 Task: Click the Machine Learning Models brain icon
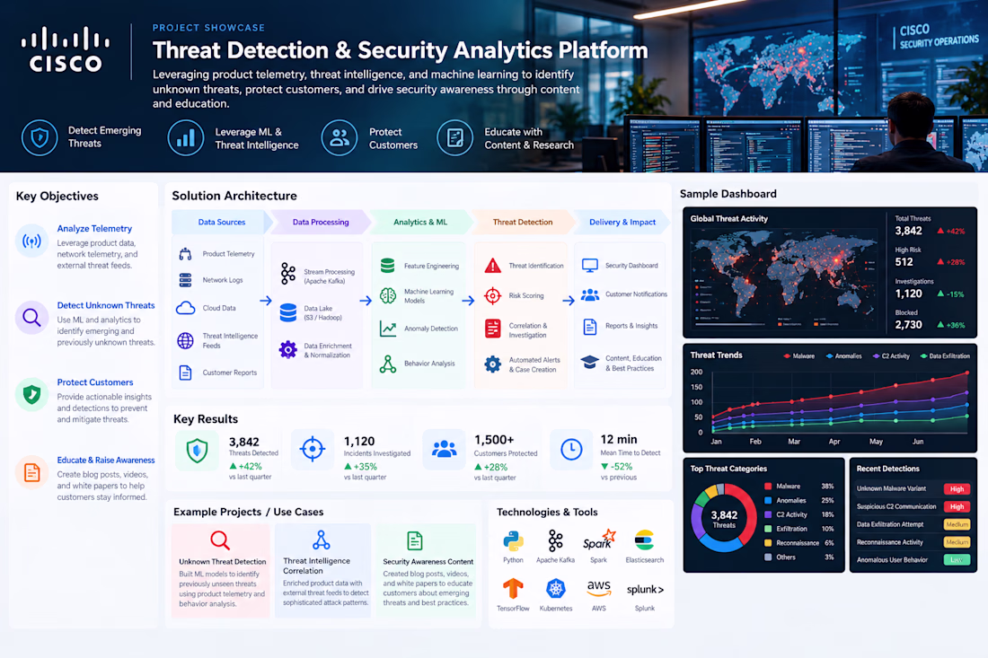(387, 295)
